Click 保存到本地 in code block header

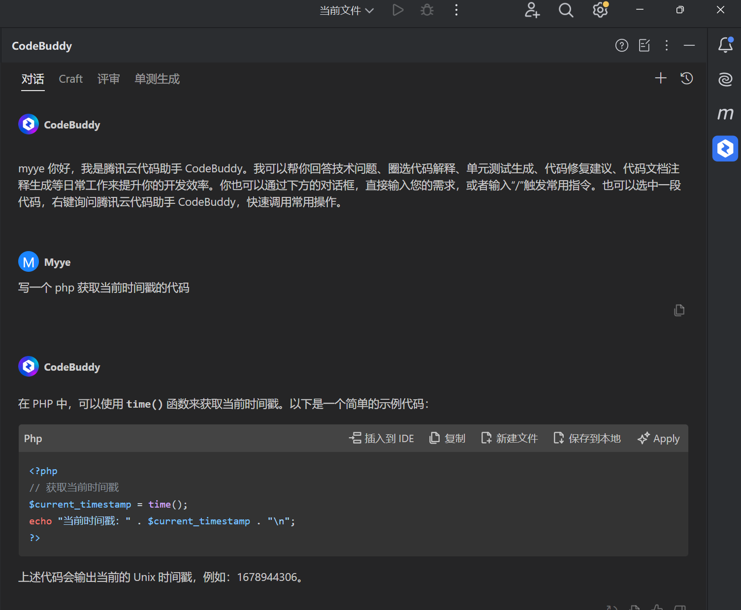pyautogui.click(x=587, y=438)
